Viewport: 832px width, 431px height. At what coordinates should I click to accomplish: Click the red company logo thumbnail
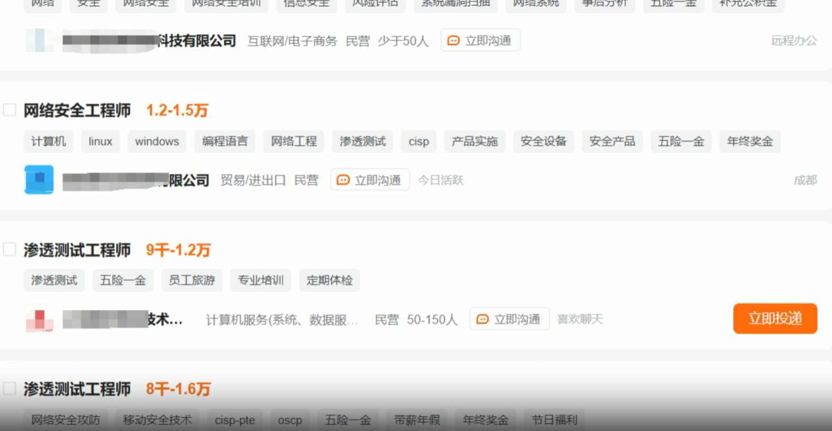click(x=39, y=319)
